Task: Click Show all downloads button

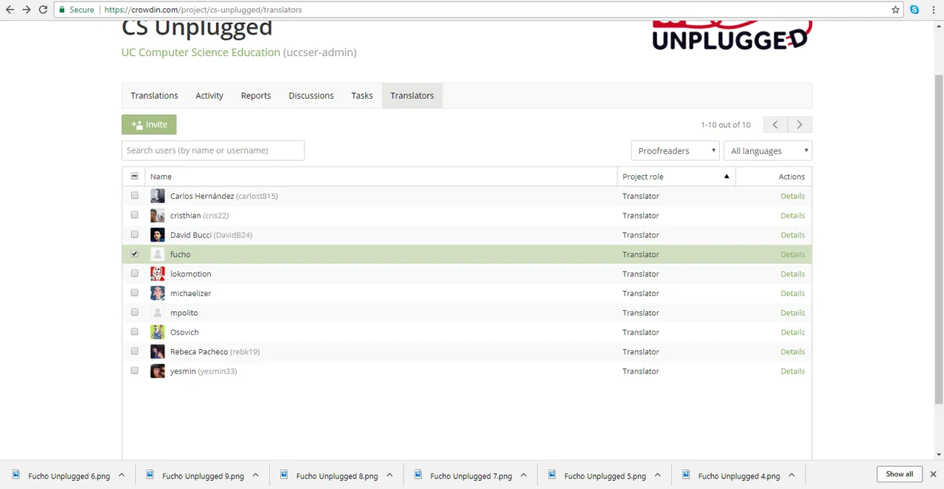Action: click(x=899, y=474)
